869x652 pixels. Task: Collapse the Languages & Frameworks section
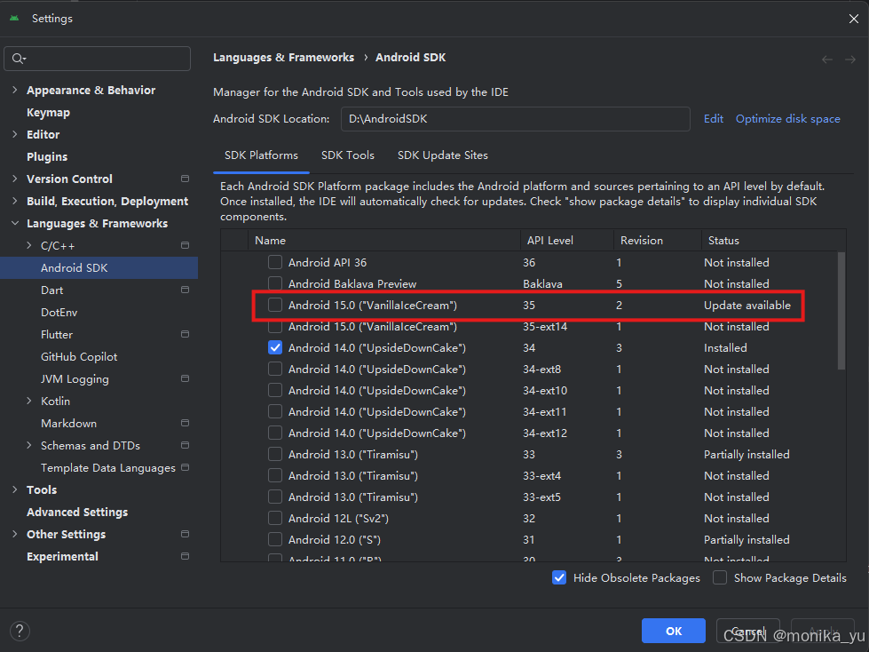click(14, 223)
